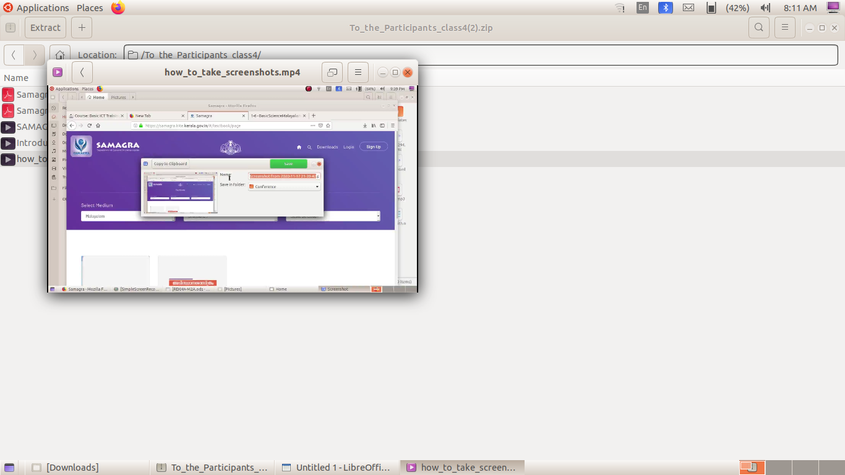Click the Firefox launcher icon in top panel
Screen dimensions: 845x475
click(118, 8)
